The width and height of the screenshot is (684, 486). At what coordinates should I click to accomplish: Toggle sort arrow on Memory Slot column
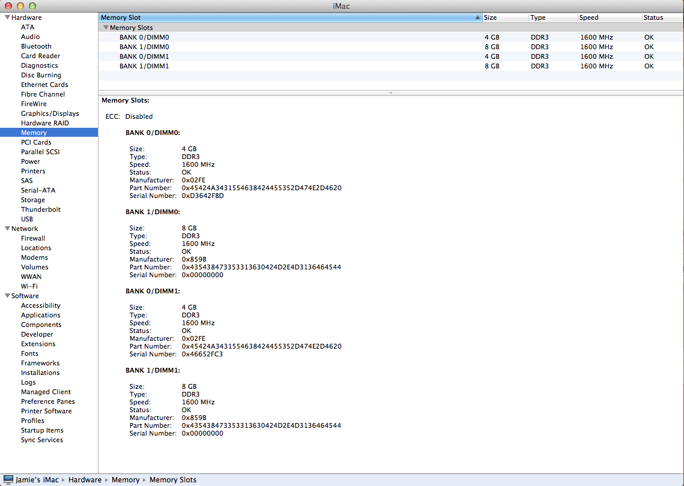pos(477,17)
